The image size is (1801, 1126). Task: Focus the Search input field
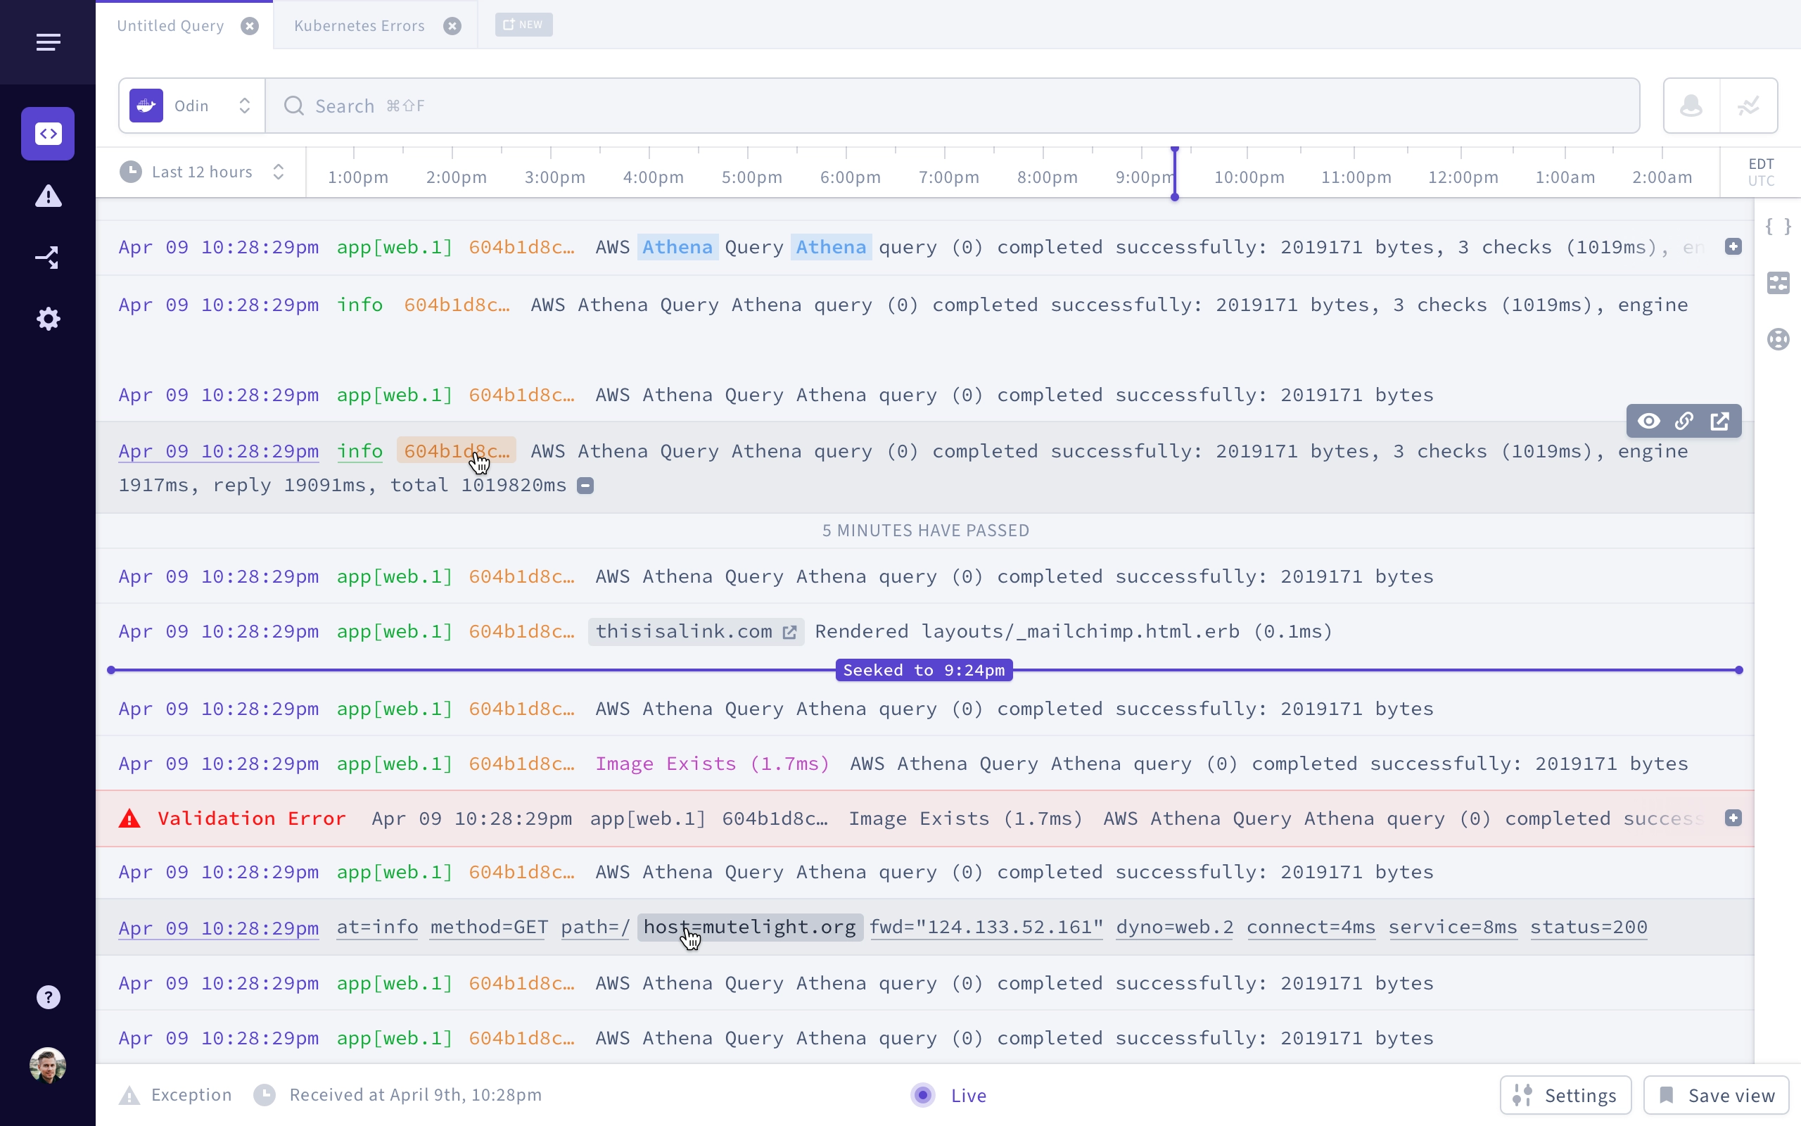point(953,106)
